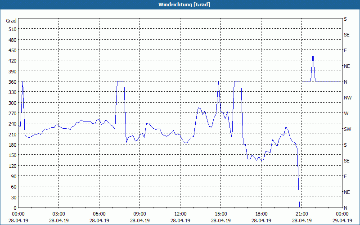Screen dimensions: 360x225
Task: Click the "SW" compass label on right axis
Action: [x=347, y=129]
